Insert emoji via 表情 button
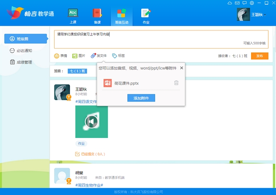 pyautogui.click(x=61, y=56)
